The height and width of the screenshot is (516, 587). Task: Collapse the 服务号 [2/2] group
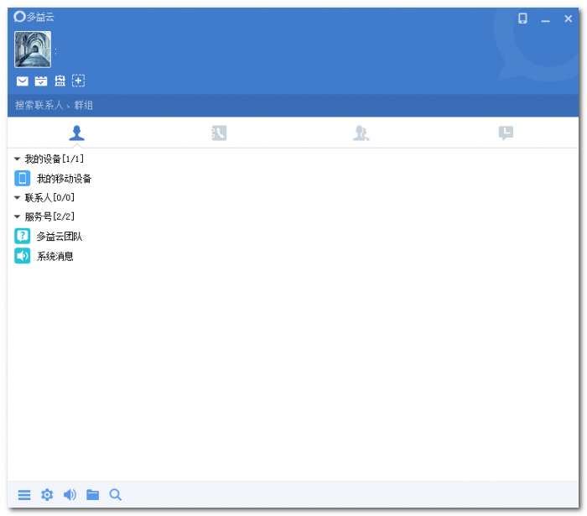(x=17, y=216)
